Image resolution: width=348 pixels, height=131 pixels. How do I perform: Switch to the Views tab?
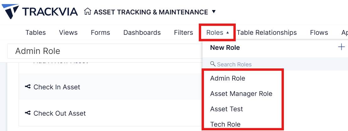(68, 33)
